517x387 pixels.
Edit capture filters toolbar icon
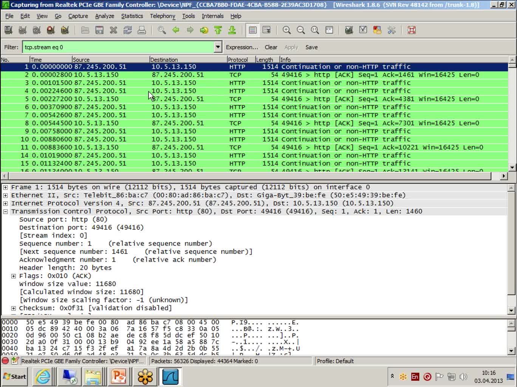tap(349, 30)
